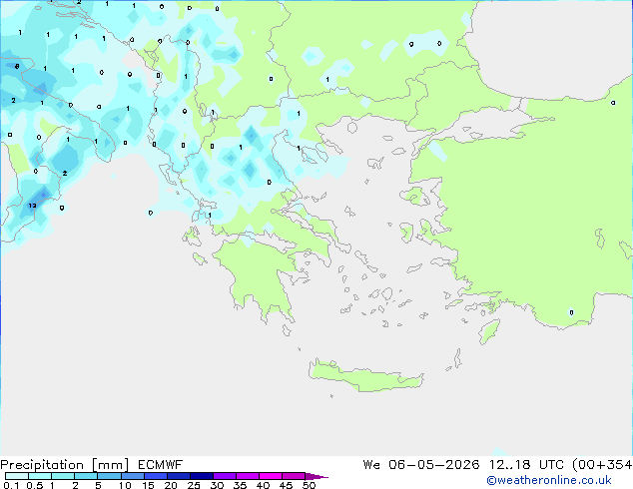Click the 0.1–0.5 mm legend swatch
Screen dimensions: 633x489
click(17, 476)
